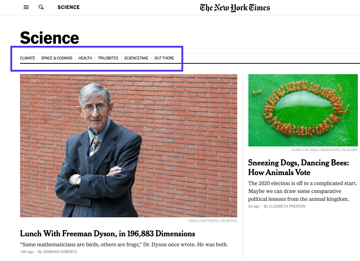This screenshot has height=261, width=360.
Task: Select the TRILOBITES subsection
Action: pos(108,58)
